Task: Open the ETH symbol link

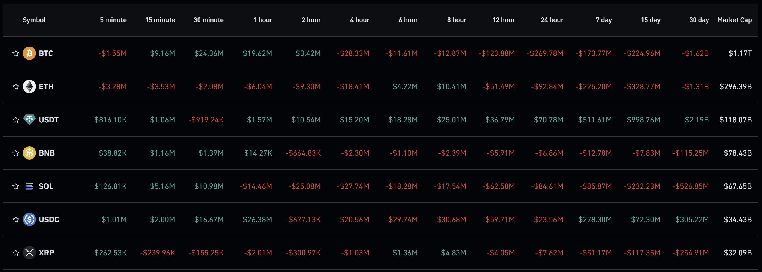Action: (x=46, y=86)
